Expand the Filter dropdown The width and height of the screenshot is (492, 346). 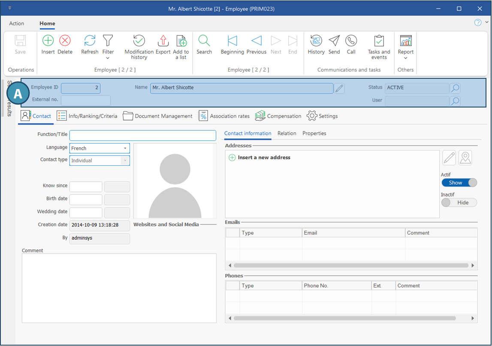click(x=108, y=57)
